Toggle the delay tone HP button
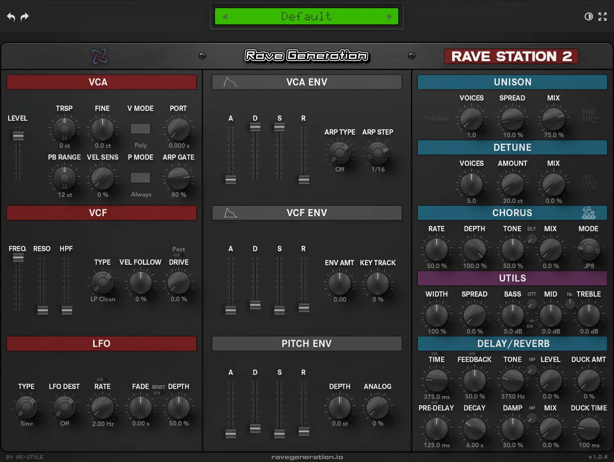Screen dimensions: 614x462 (531, 370)
